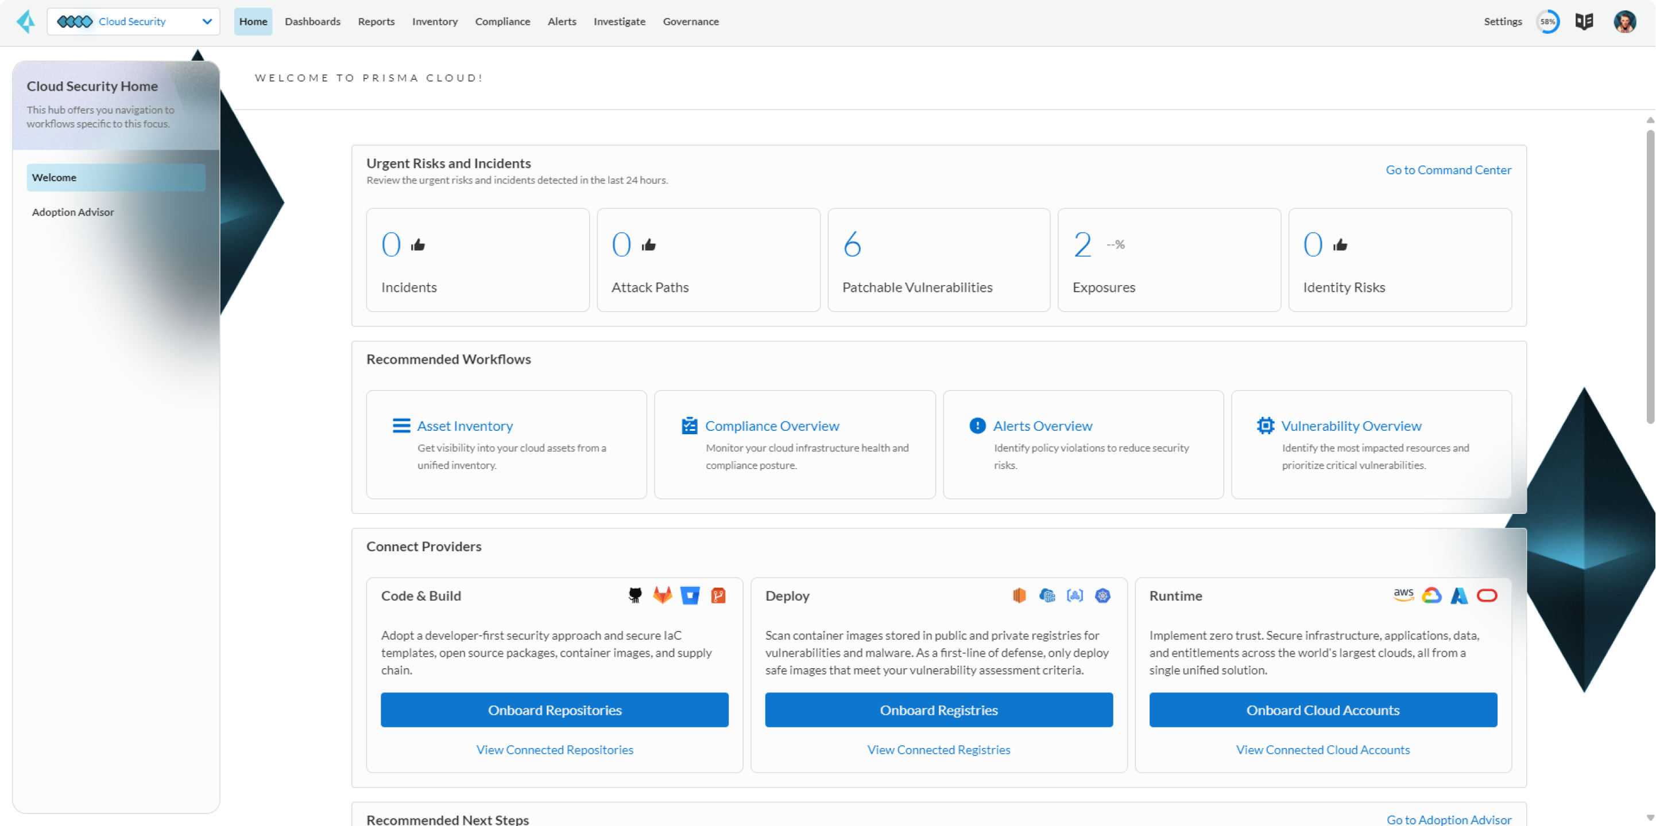The image size is (1656, 826).
Task: Click the Alerts Overview exclamation icon
Action: pos(977,425)
